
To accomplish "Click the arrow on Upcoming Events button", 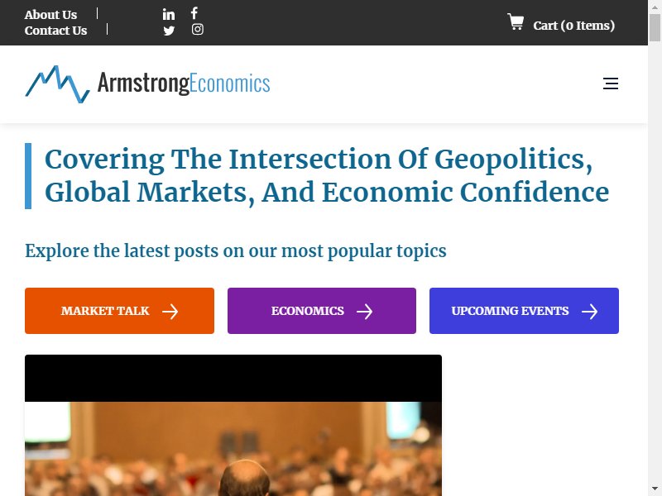I will pos(589,312).
